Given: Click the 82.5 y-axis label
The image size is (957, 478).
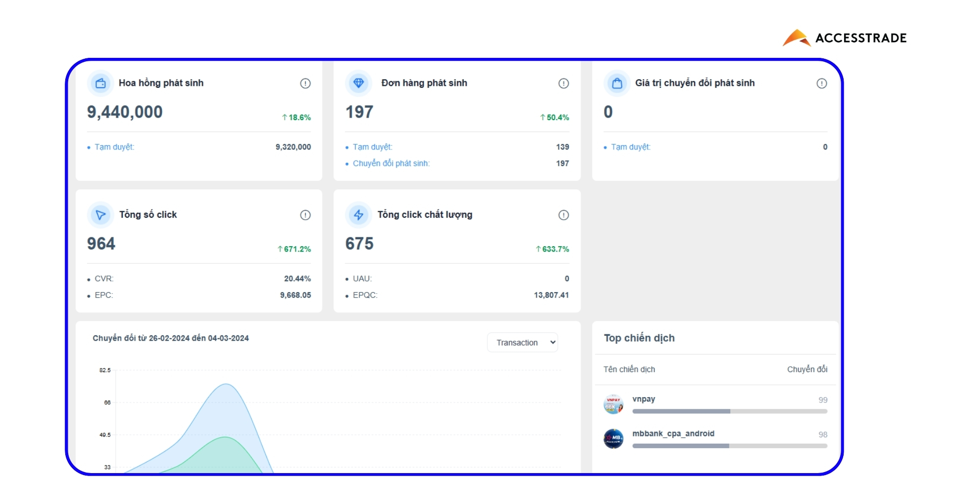Looking at the screenshot, I should [105, 370].
